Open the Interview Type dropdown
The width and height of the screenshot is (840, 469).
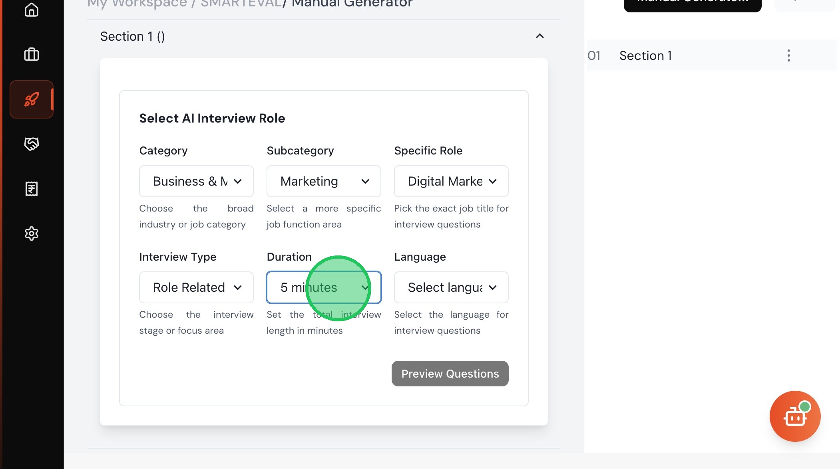click(x=196, y=287)
